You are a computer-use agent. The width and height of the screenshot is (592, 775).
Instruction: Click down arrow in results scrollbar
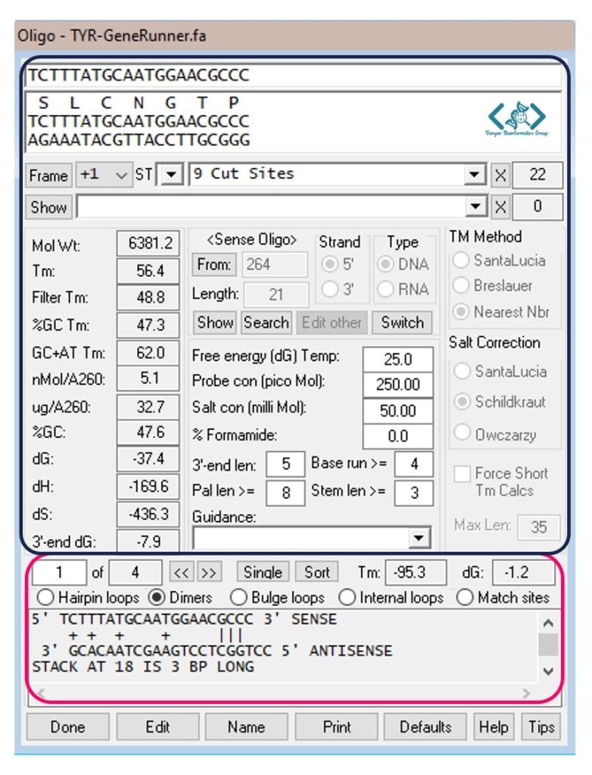click(548, 671)
